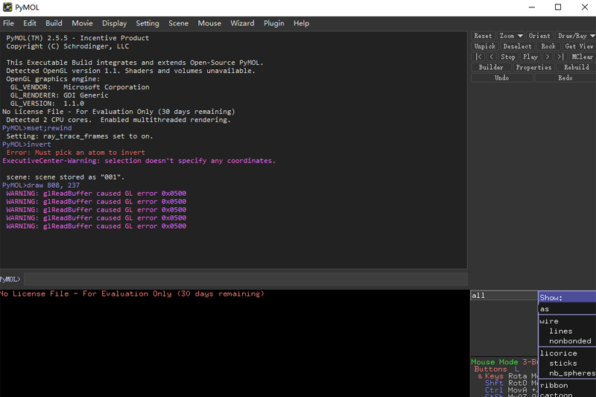Click the Rebuild button
This screenshot has height=397, width=596.
576,67
